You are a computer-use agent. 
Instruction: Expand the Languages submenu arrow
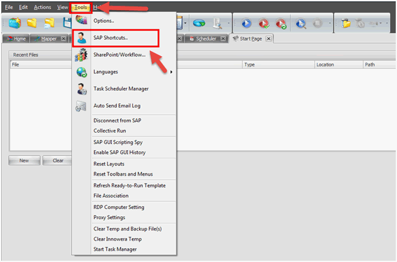(x=172, y=72)
